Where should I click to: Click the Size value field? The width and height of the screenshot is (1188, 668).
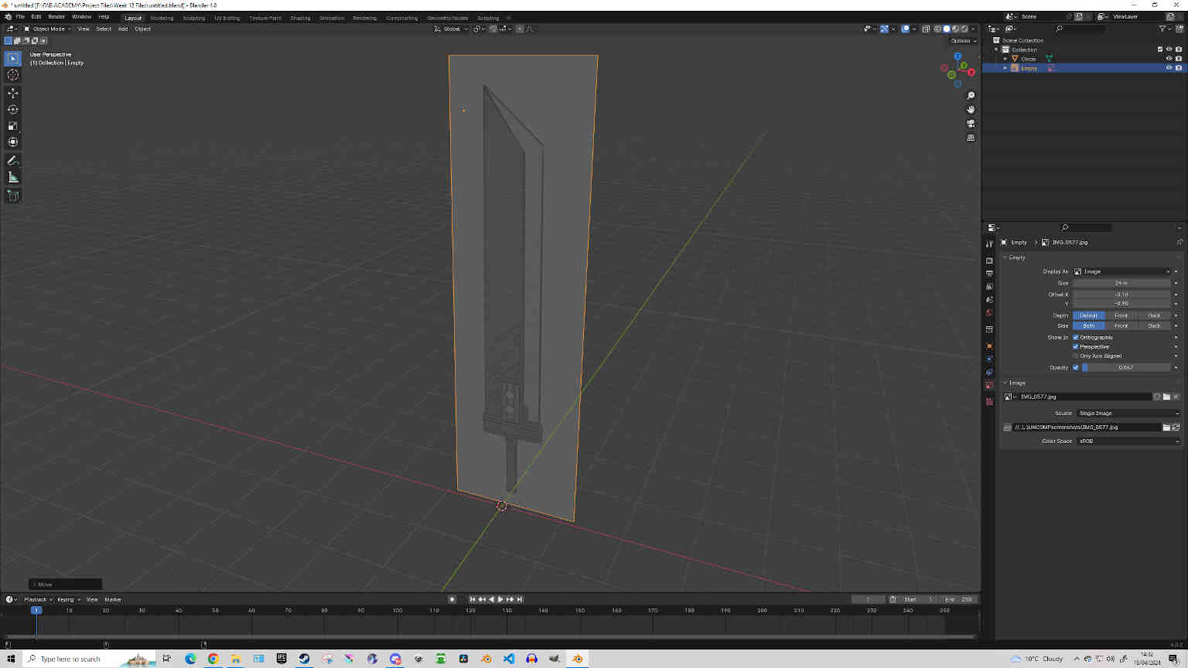click(x=1121, y=283)
